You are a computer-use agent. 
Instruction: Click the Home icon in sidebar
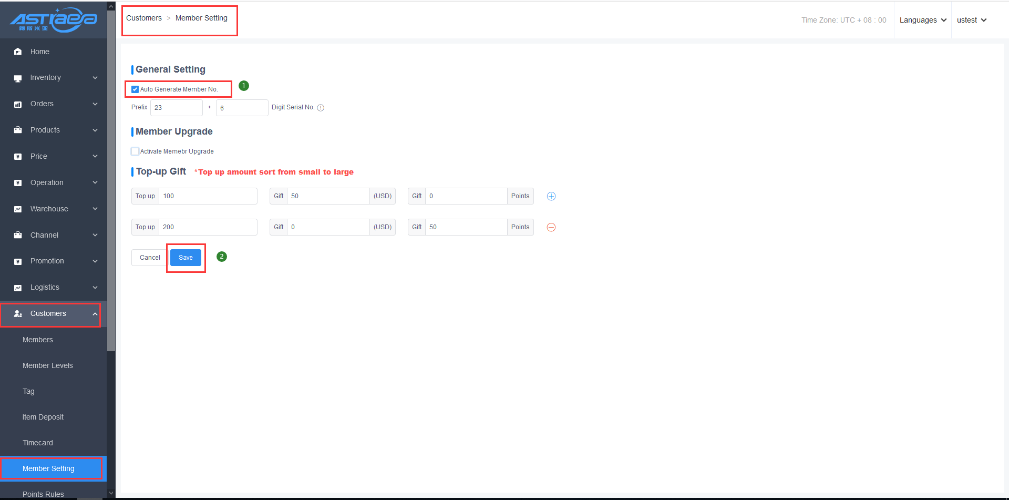(x=18, y=52)
